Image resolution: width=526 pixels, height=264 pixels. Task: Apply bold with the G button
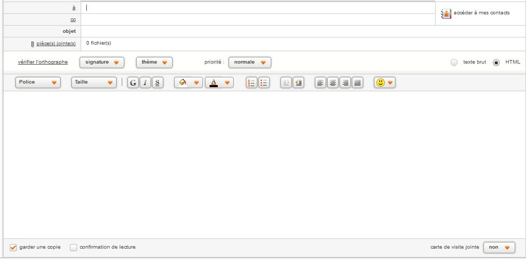tap(133, 83)
